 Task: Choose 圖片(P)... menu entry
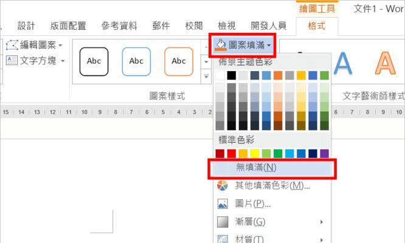pos(272,204)
